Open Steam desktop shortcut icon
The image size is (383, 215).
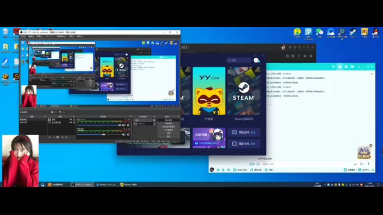(353, 33)
